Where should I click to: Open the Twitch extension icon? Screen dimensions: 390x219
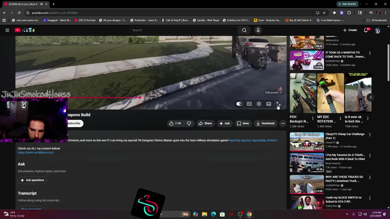pos(342,13)
